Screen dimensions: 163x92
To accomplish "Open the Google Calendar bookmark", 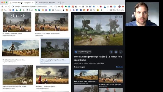I will 13,10.
